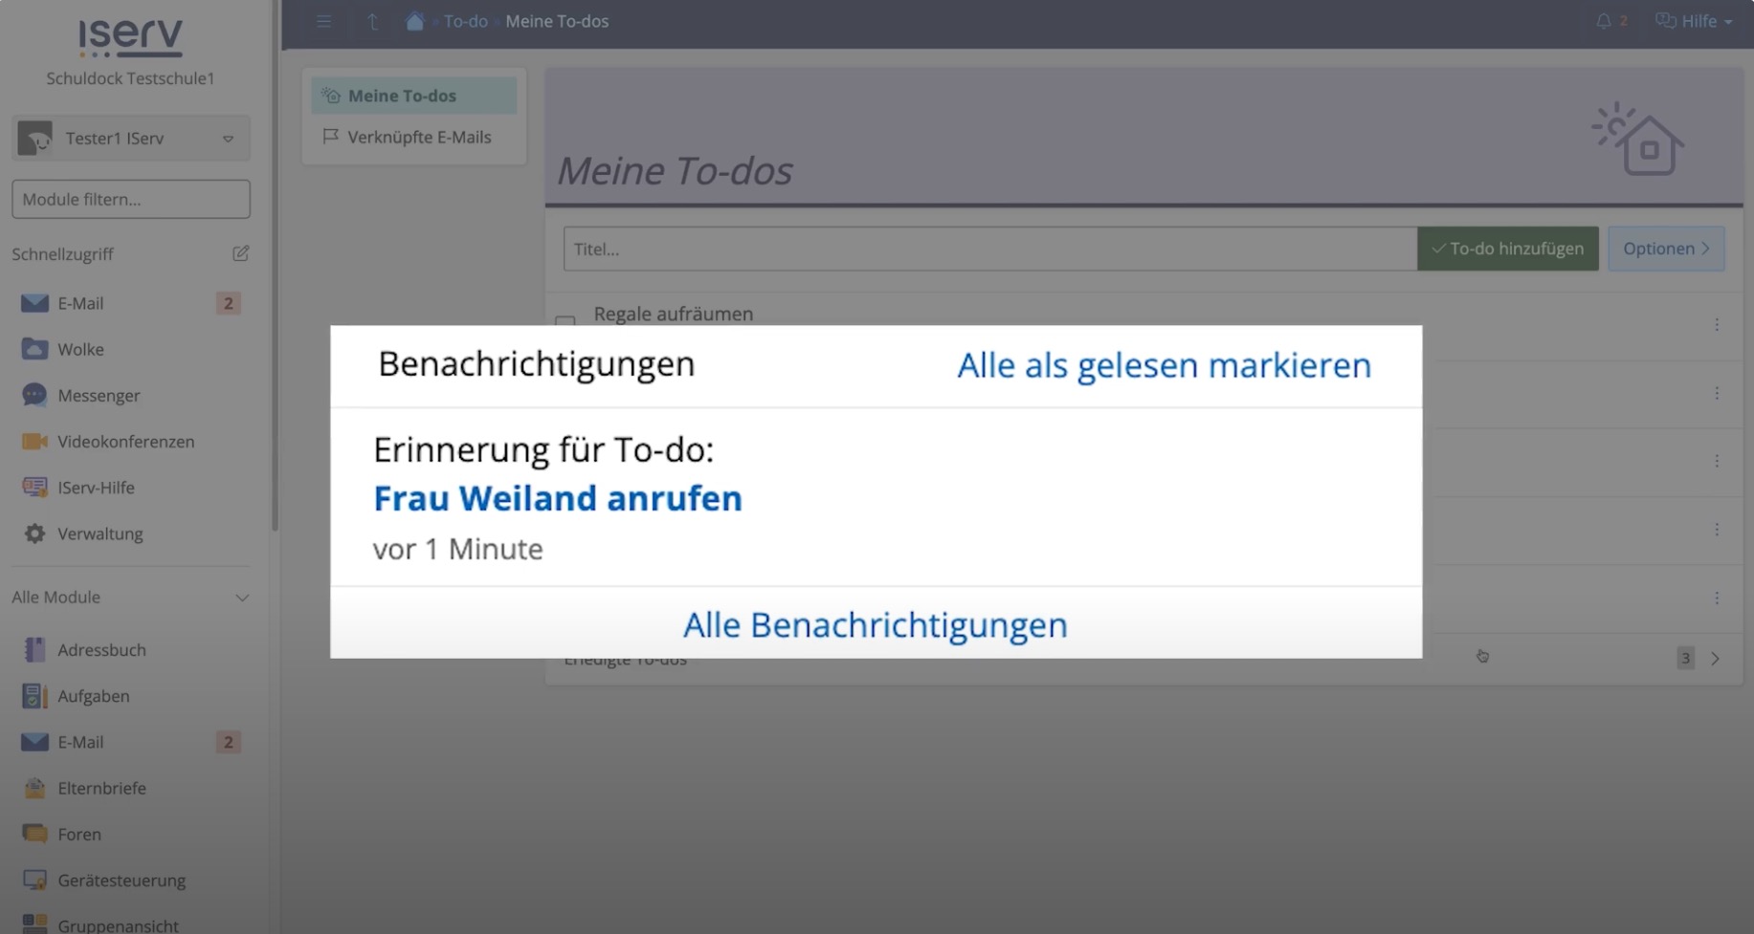The image size is (1754, 934).
Task: Mark all notifications as read
Action: pos(1163,365)
